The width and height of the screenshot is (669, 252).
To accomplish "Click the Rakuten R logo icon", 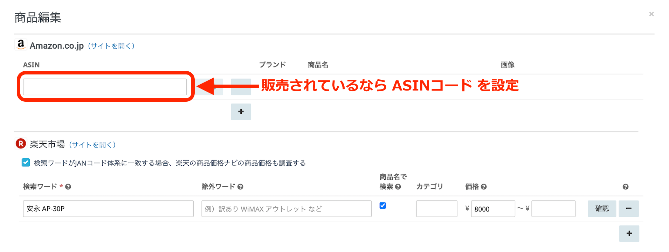I will (x=21, y=144).
